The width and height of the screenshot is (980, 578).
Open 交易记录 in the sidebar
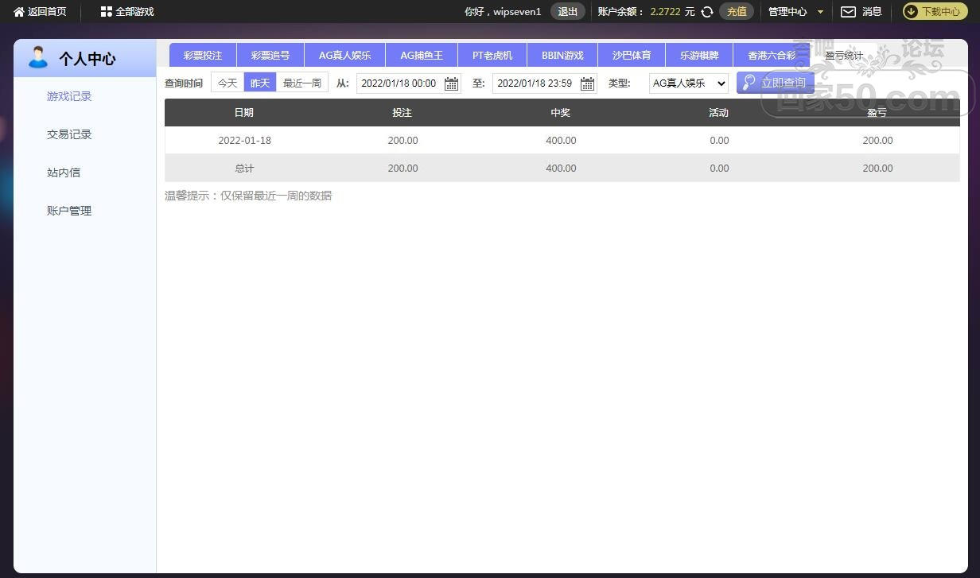[69, 134]
